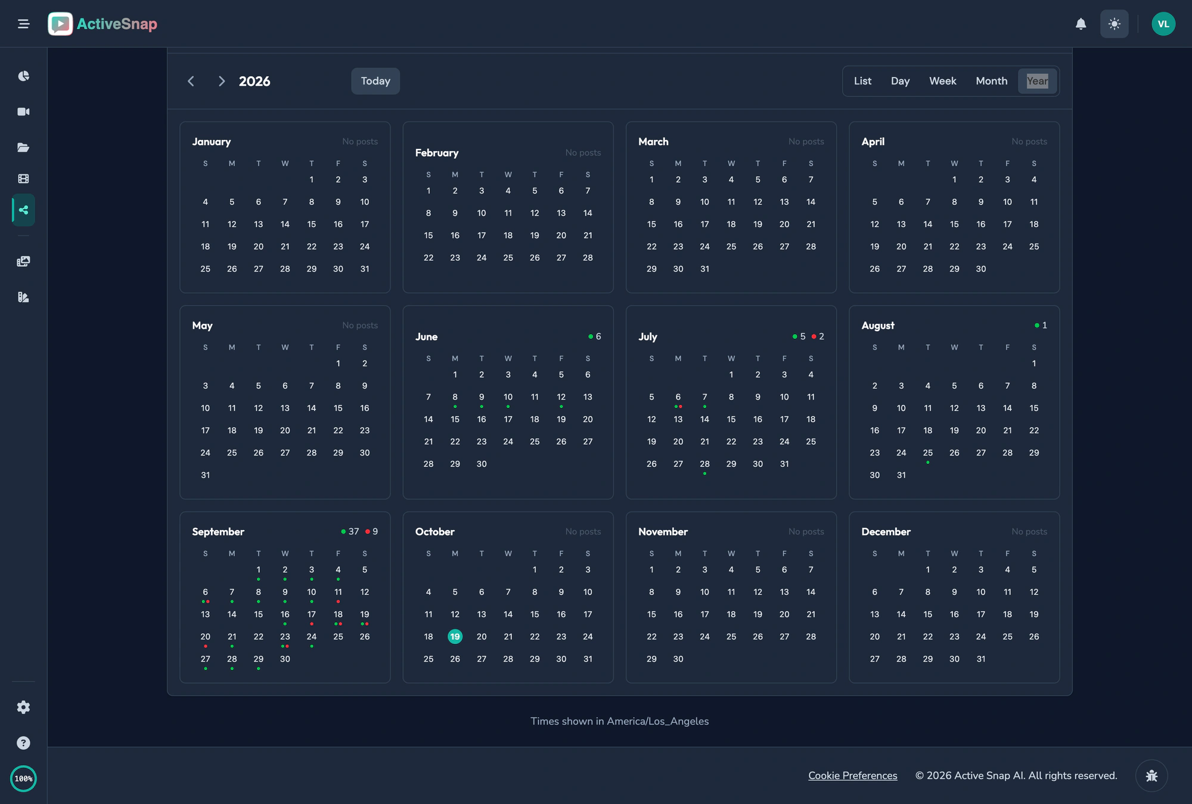The image size is (1192, 804).
Task: Open the September month title
Action: (218, 531)
